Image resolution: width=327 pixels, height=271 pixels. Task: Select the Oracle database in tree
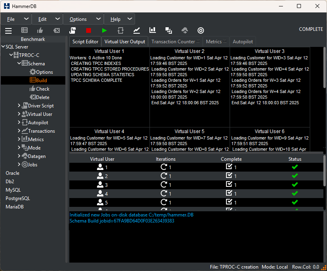pyautogui.click(x=12, y=173)
